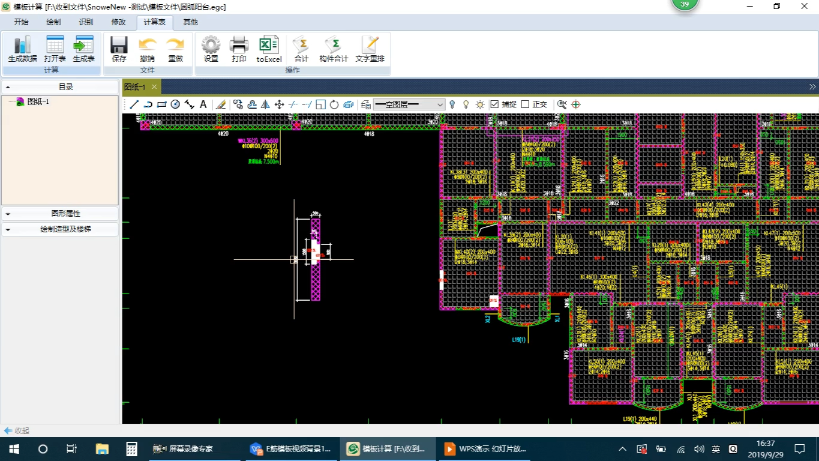Select the rotate tool icon
The image size is (819, 461).
(334, 104)
